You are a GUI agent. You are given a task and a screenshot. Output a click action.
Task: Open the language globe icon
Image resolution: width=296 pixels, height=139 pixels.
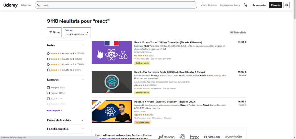click(286, 5)
